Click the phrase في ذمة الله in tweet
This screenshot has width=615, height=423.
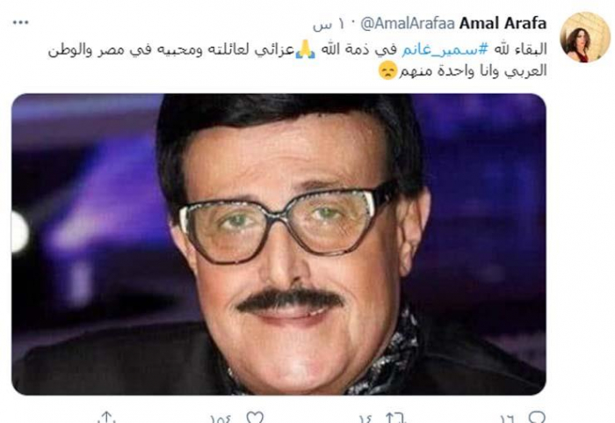coord(358,50)
